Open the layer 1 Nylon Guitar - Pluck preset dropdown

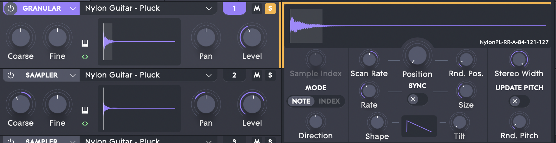tap(149, 8)
